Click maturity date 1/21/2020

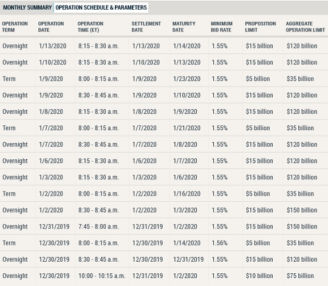pyautogui.click(x=187, y=128)
